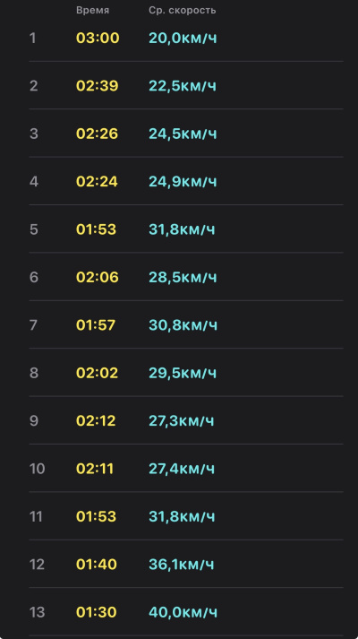Click lap 4 speed 24,9км/ч
Image resolution: width=358 pixels, height=639 pixels.
183,181
